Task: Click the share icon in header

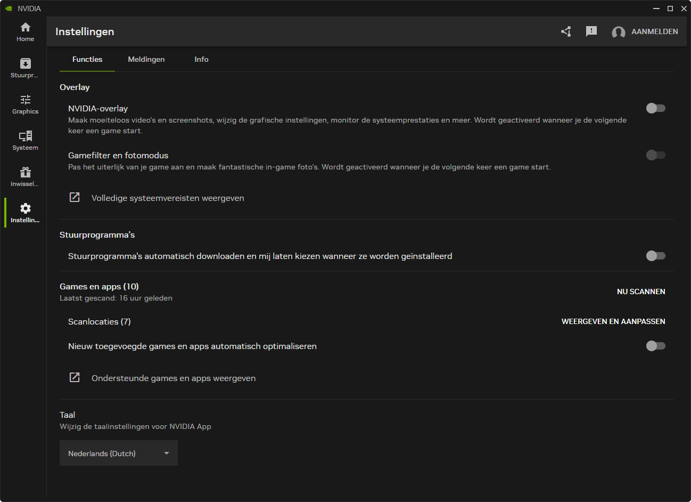Action: coord(566,31)
